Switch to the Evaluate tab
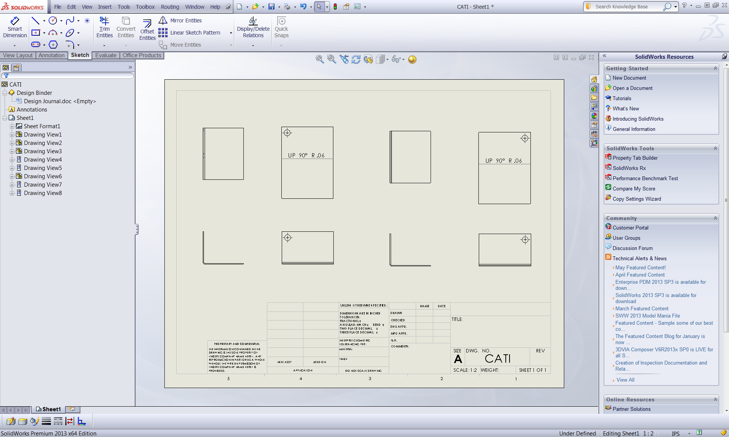 pyautogui.click(x=106, y=55)
